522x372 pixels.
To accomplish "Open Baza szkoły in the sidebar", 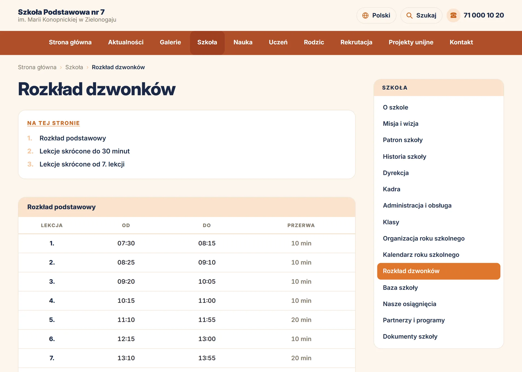I will [x=439, y=288].
